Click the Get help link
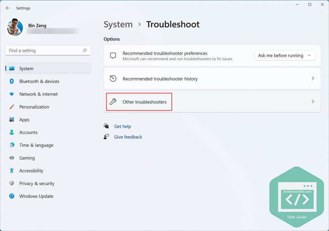Image resolution: width=329 pixels, height=231 pixels. (x=123, y=126)
